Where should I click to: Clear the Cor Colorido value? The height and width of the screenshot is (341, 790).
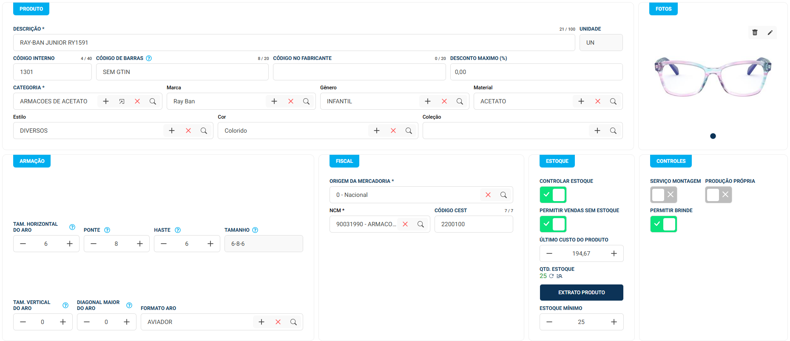(x=393, y=131)
